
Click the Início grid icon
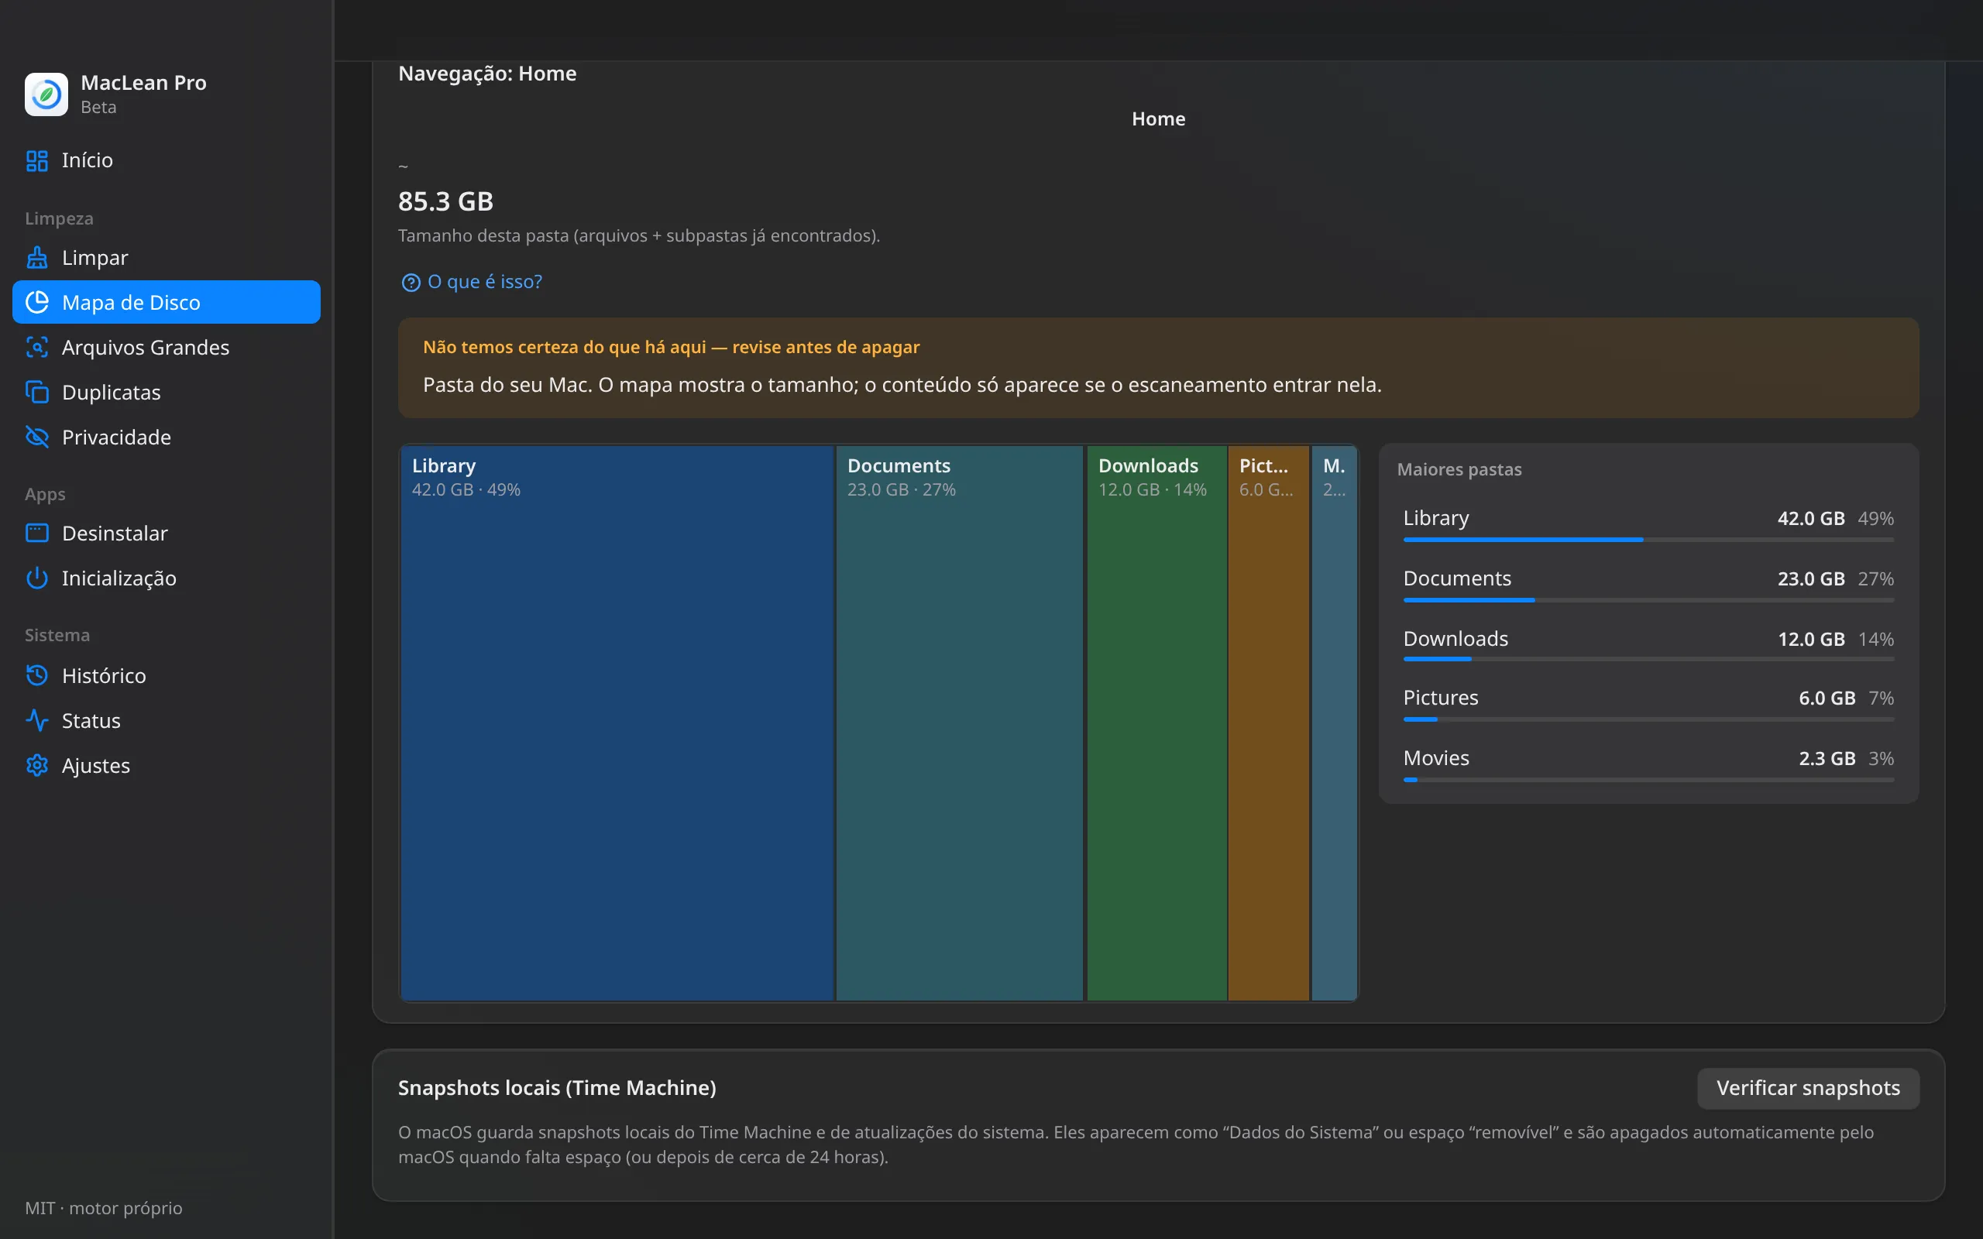(37, 160)
